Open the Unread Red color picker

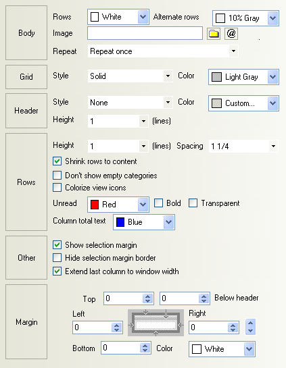pos(118,205)
